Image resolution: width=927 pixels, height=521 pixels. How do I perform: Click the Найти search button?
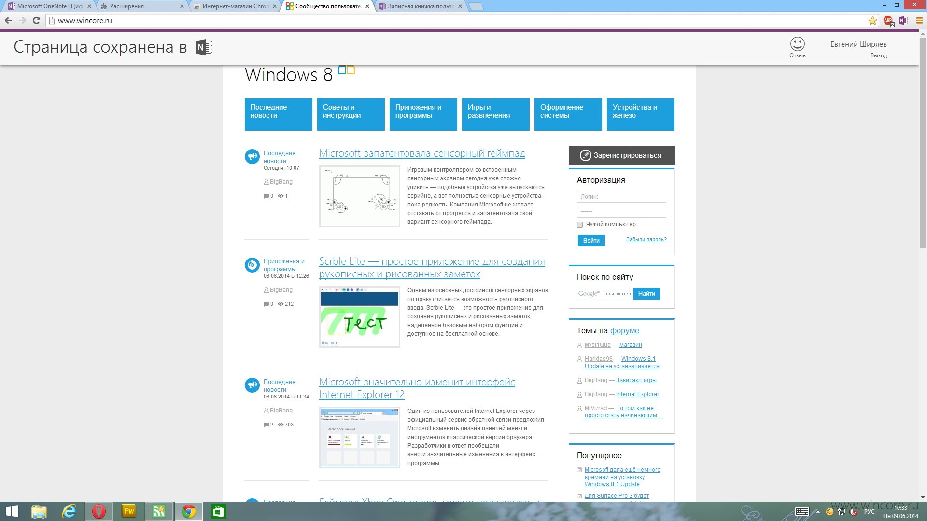646,293
